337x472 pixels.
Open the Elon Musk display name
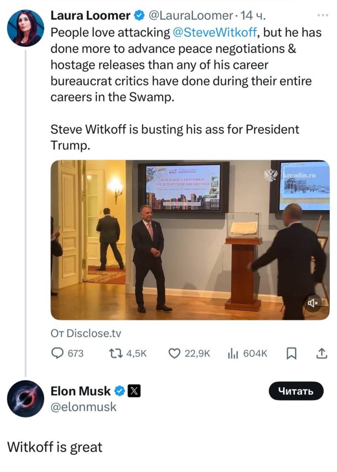(80, 391)
